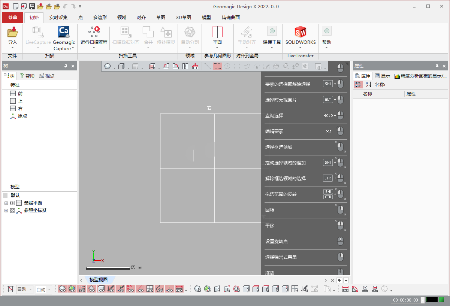
Task: Select the 模型视图 tab at viewport bottom
Action: [99, 280]
